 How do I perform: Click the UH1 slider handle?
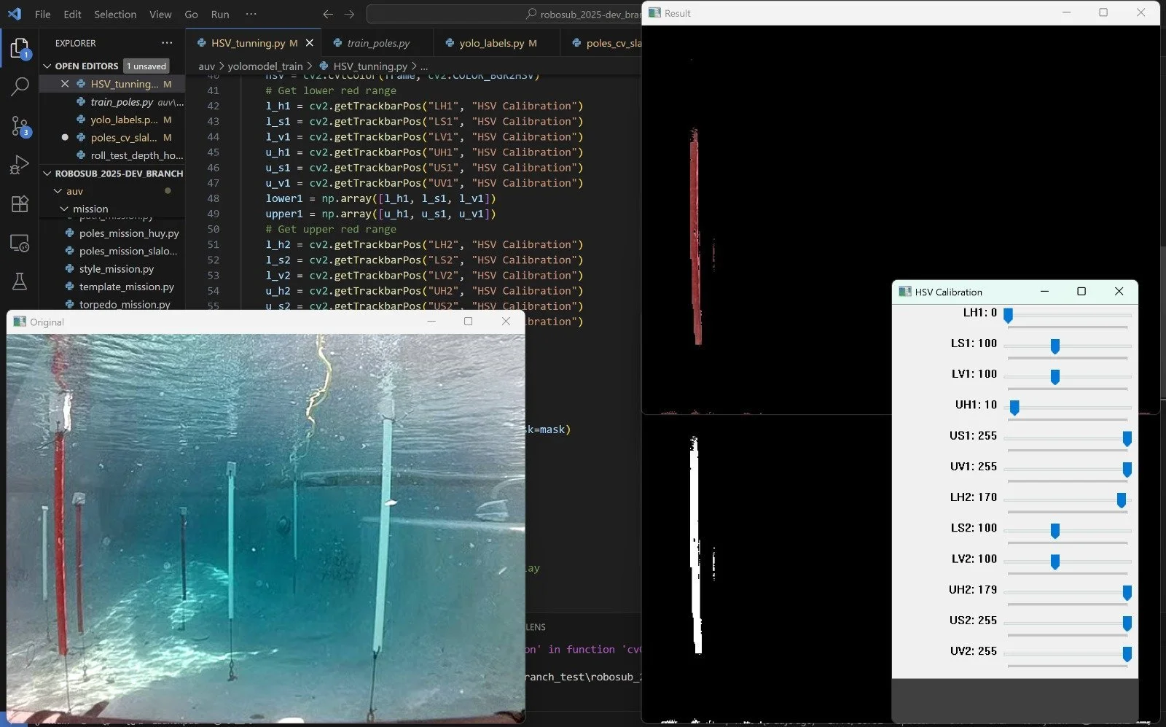tap(1014, 408)
